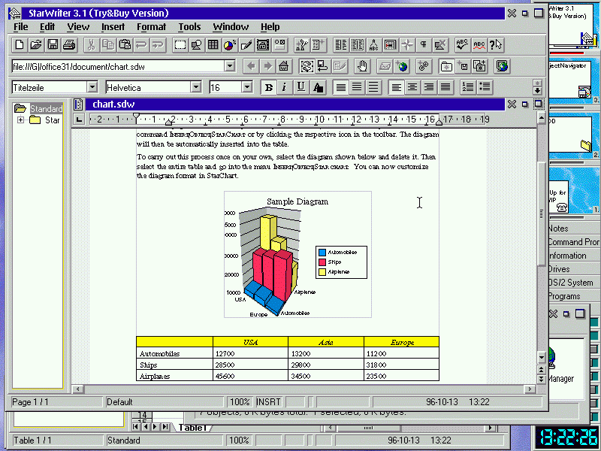Open the globe browser icon at toolbar end
Image resolution: width=601 pixels, height=451 pixels.
[502, 66]
